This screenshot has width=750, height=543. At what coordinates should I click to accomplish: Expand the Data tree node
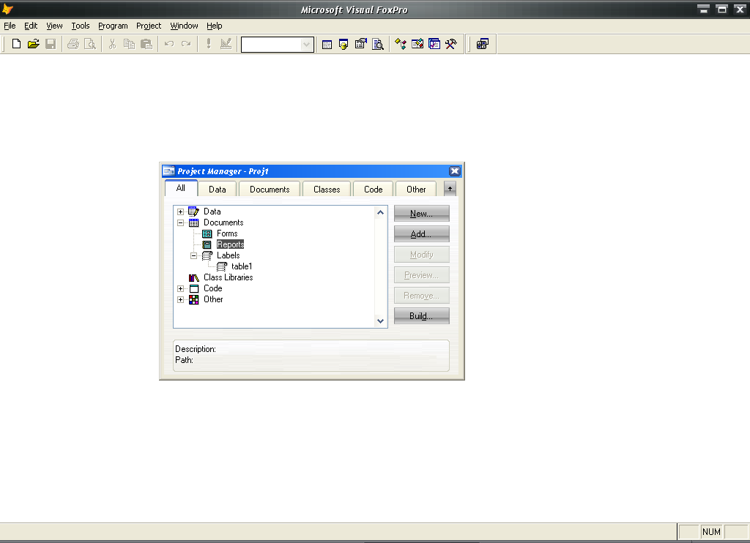coord(180,211)
